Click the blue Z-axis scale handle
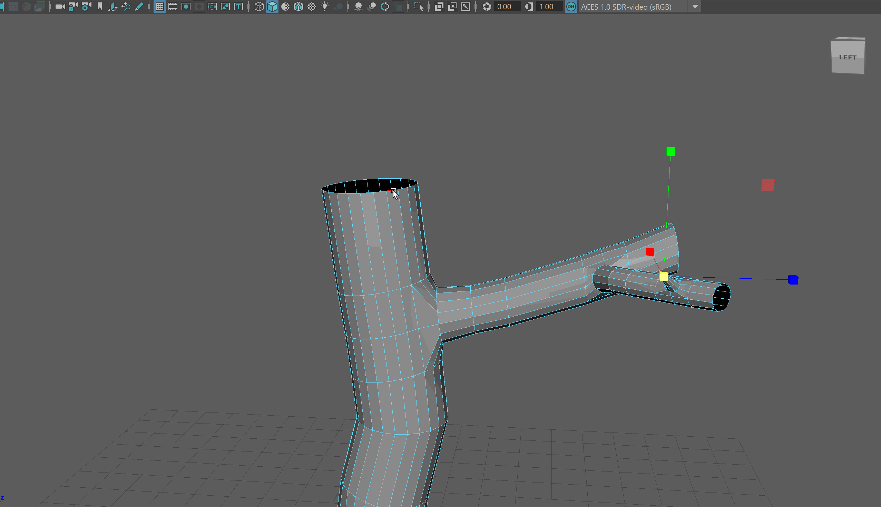881x507 pixels. point(793,280)
